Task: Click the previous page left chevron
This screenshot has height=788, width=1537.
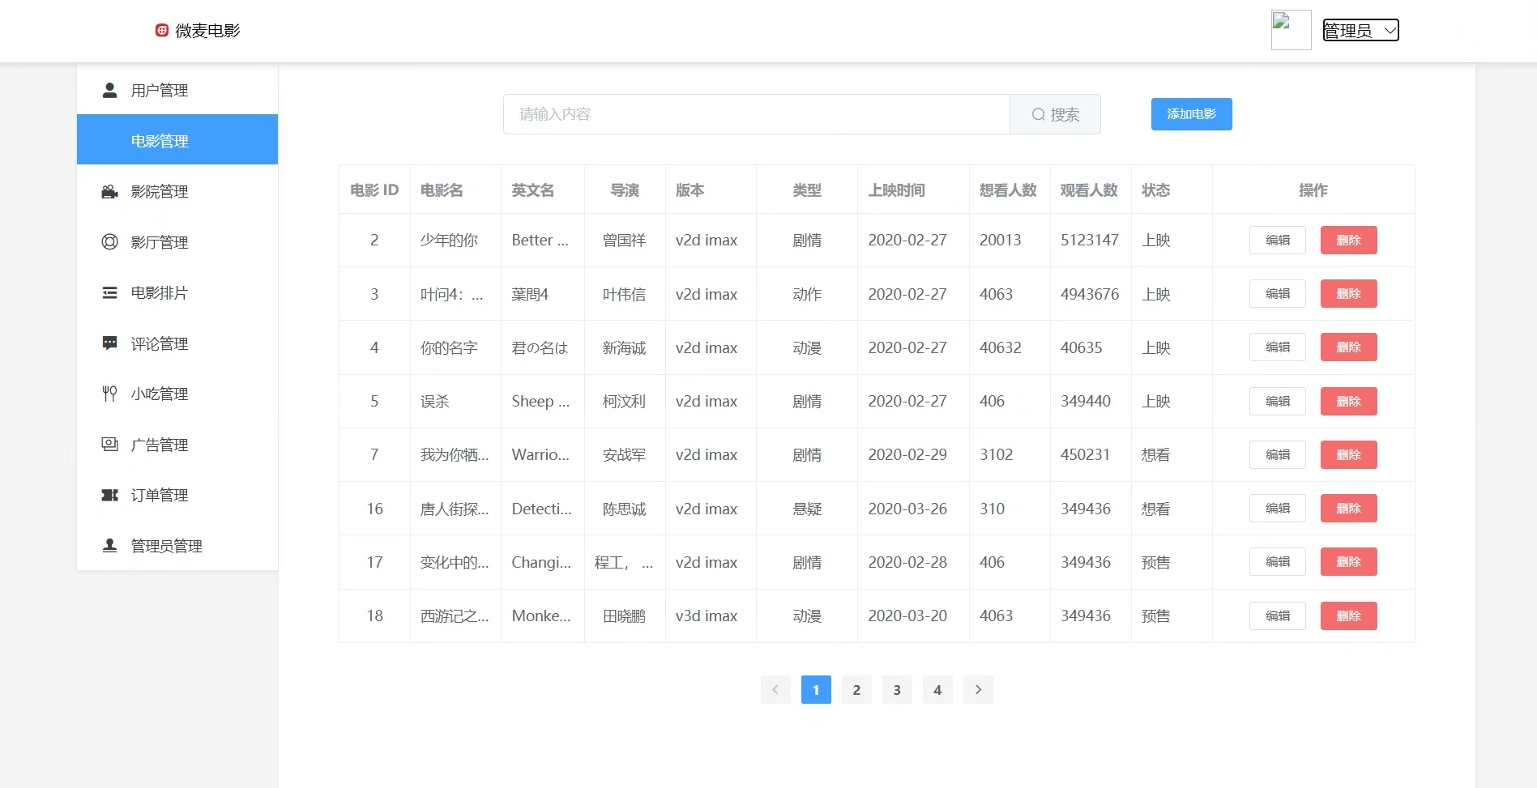Action: pos(775,690)
